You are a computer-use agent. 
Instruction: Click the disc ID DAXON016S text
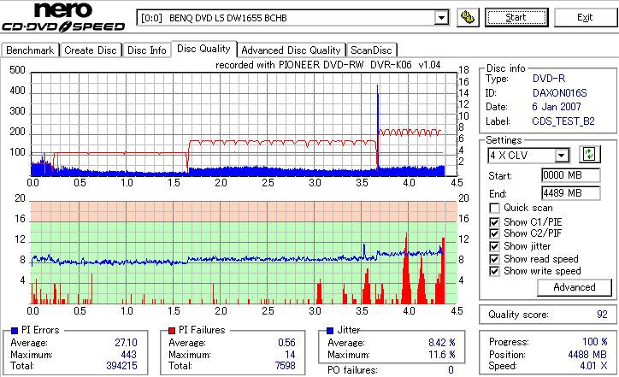click(559, 93)
